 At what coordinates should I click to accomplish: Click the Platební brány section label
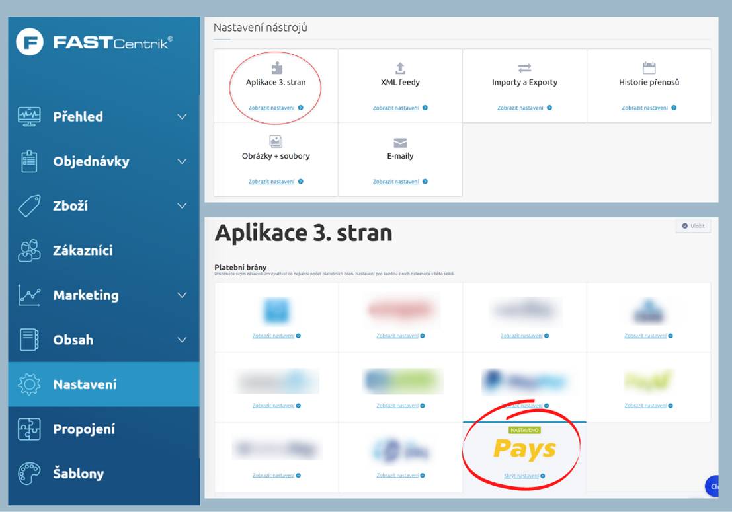pos(241,267)
